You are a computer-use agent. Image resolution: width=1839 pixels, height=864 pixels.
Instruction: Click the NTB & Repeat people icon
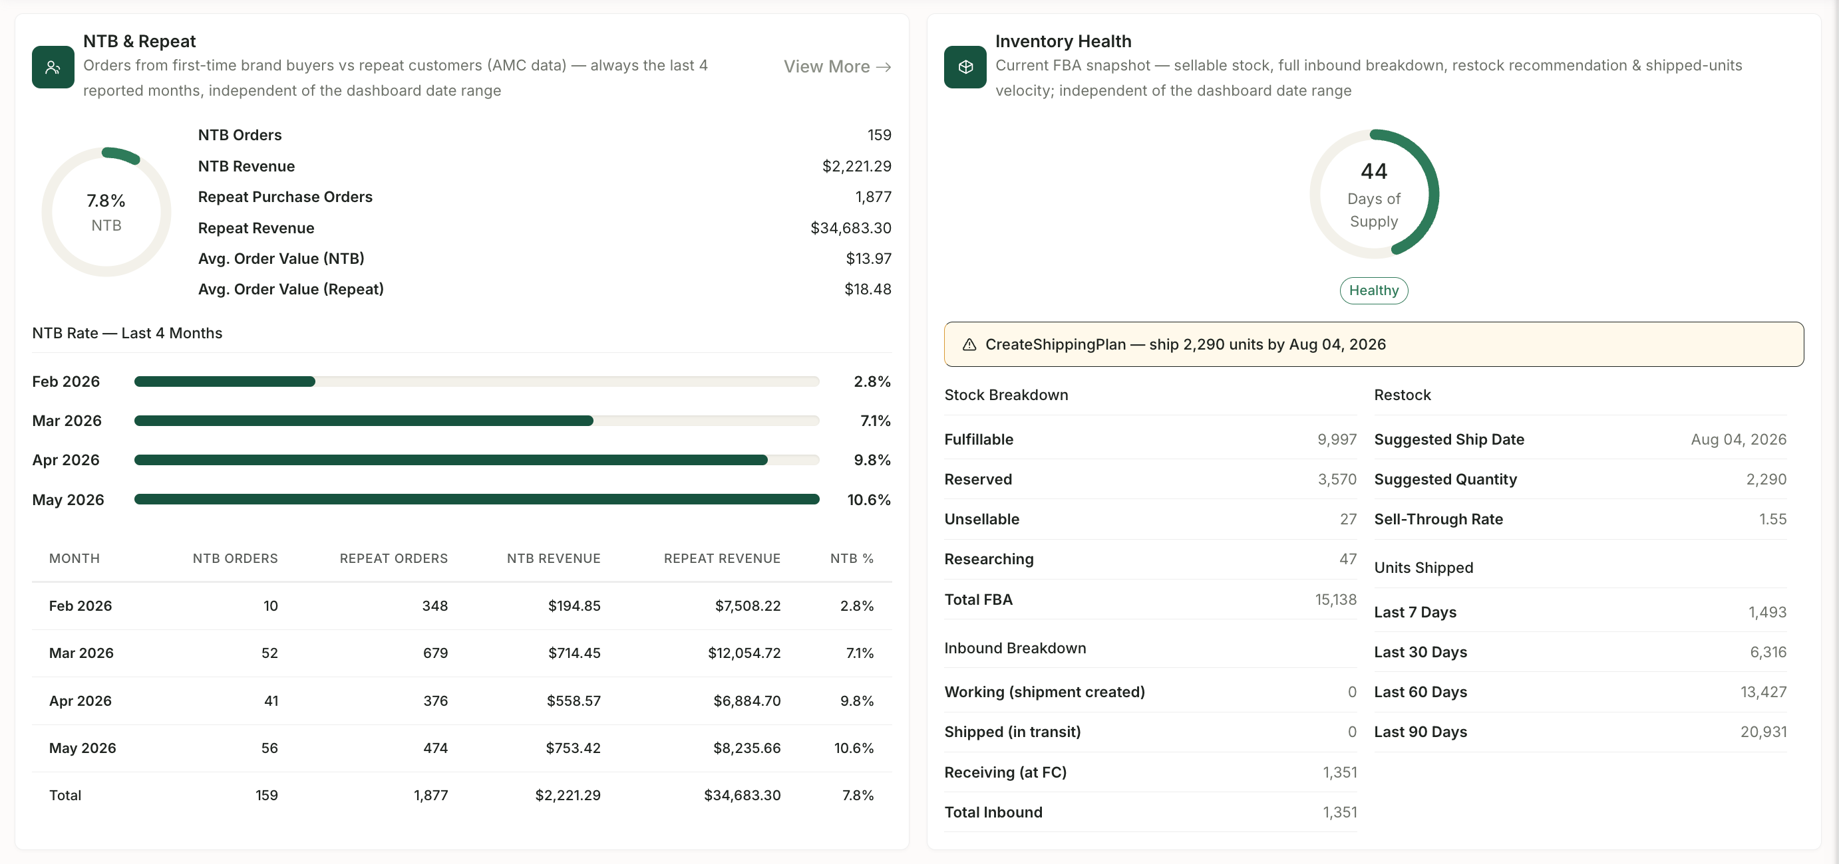click(53, 67)
